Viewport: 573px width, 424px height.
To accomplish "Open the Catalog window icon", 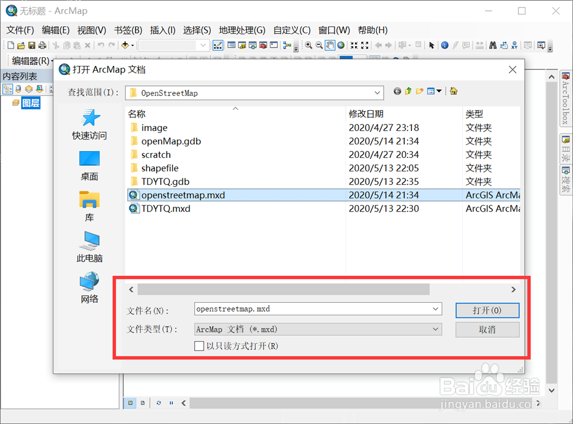I will pyautogui.click(x=242, y=45).
